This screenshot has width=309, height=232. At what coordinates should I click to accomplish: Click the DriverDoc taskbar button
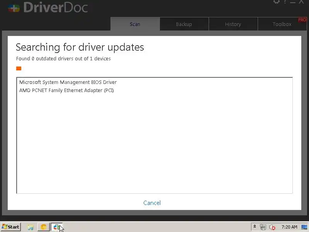coord(56,227)
